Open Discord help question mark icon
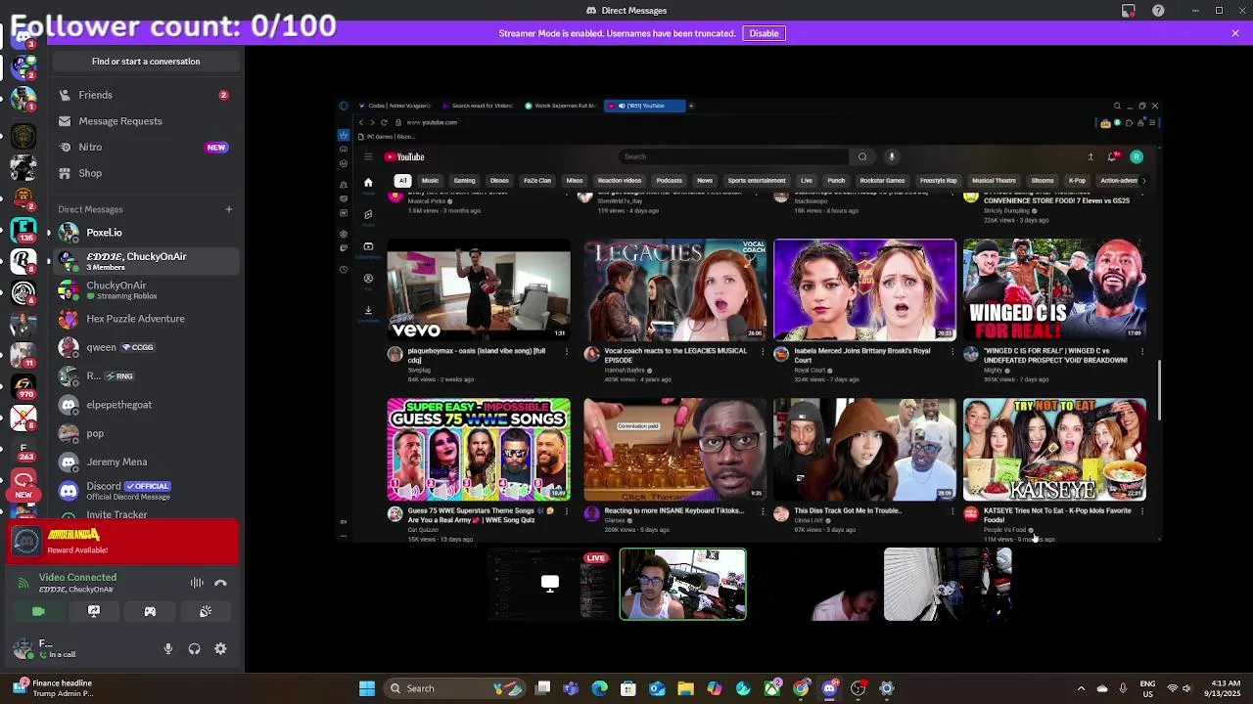 click(x=1159, y=11)
